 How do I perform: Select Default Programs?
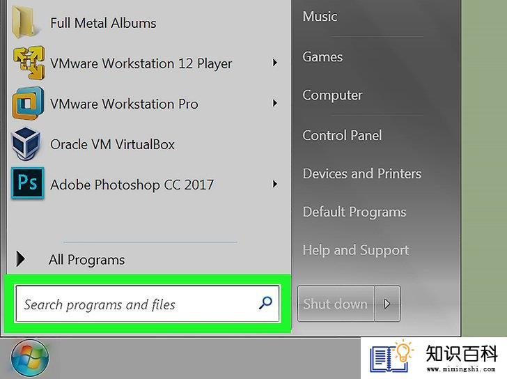click(354, 212)
